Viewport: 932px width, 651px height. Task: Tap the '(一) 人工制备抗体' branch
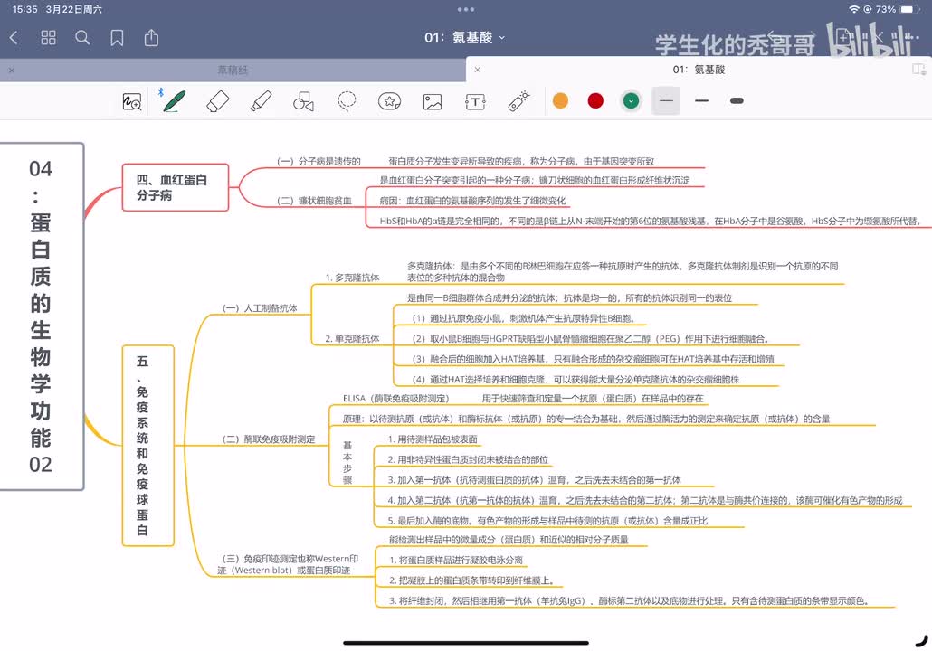click(260, 307)
